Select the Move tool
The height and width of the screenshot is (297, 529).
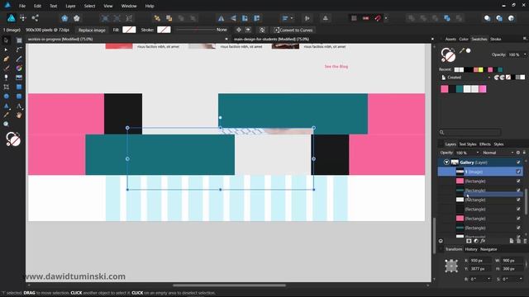coord(6,40)
